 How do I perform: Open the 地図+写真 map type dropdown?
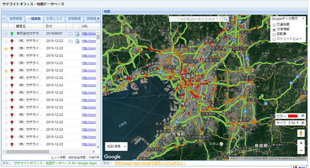click(116, 146)
